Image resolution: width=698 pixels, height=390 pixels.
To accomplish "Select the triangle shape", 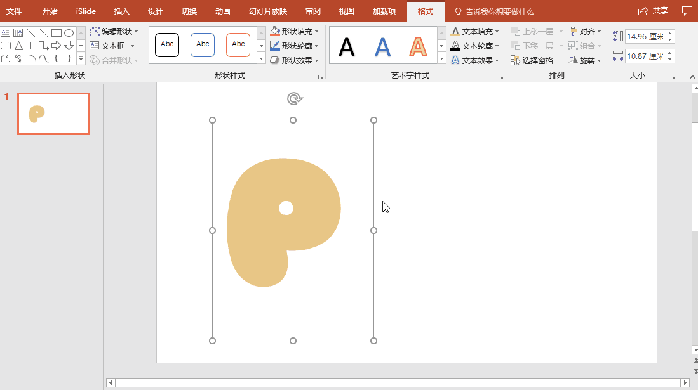I will 18,46.
